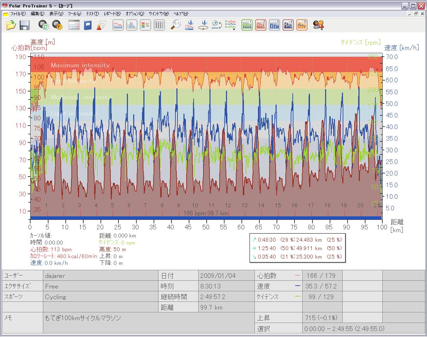Open the オプション(O) menu
The width and height of the screenshot is (427, 337).
tap(135, 14)
